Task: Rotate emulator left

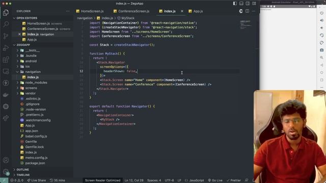Action: pyautogui.click(x=321, y=35)
